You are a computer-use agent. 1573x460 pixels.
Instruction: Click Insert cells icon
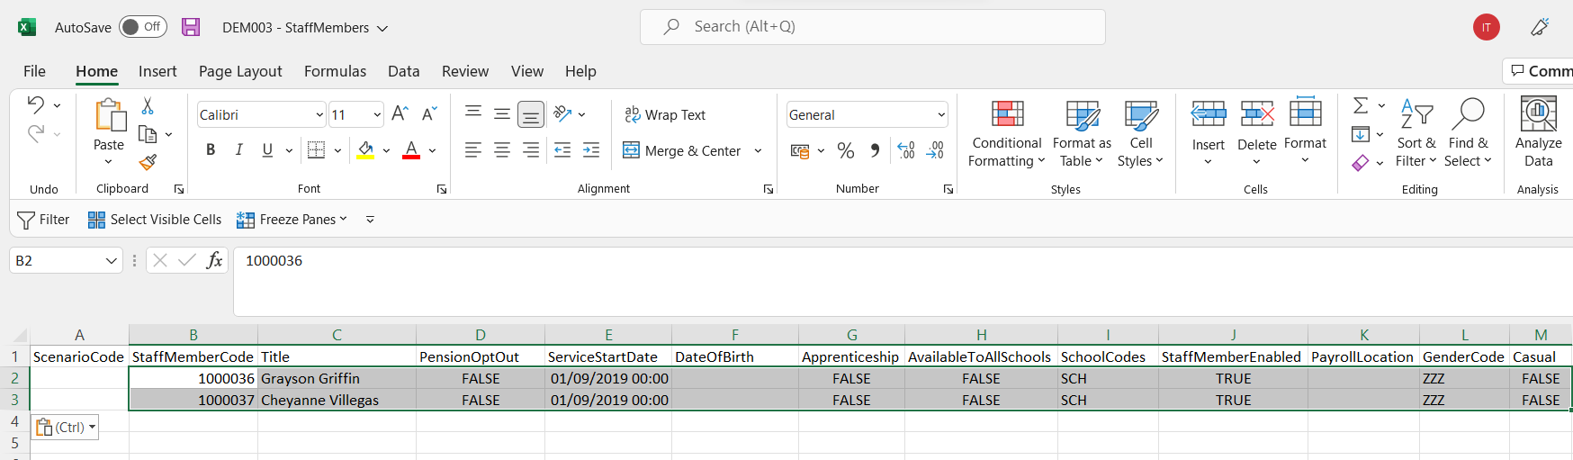click(1209, 114)
